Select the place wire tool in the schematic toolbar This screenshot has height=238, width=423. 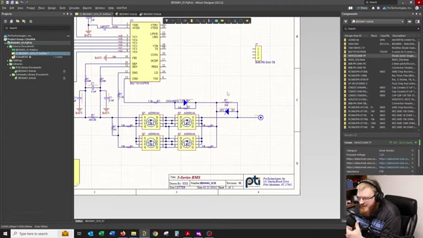[198, 20]
